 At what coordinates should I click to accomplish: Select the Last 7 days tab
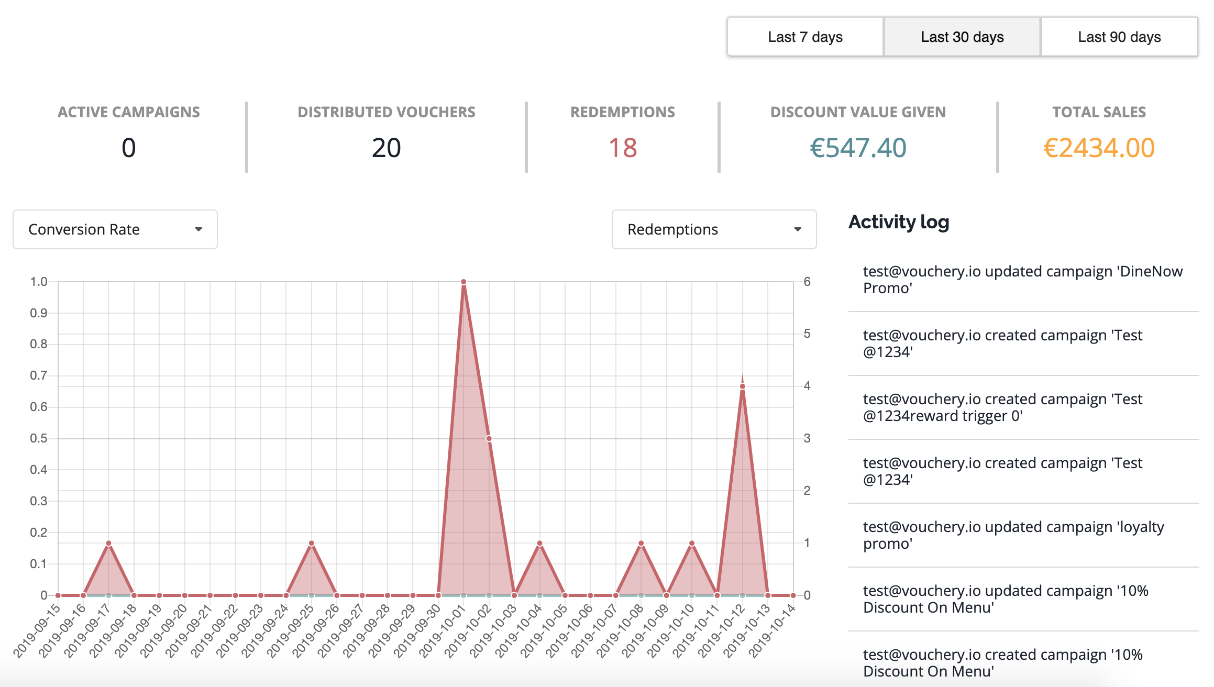(x=805, y=37)
